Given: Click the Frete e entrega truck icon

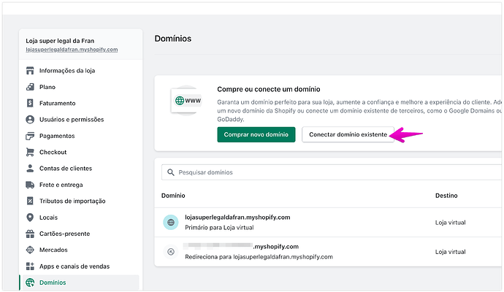Looking at the screenshot, I should point(30,185).
